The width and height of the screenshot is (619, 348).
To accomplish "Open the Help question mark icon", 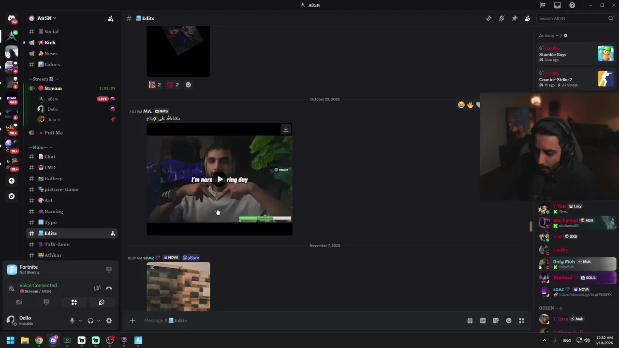I will coord(572,5).
